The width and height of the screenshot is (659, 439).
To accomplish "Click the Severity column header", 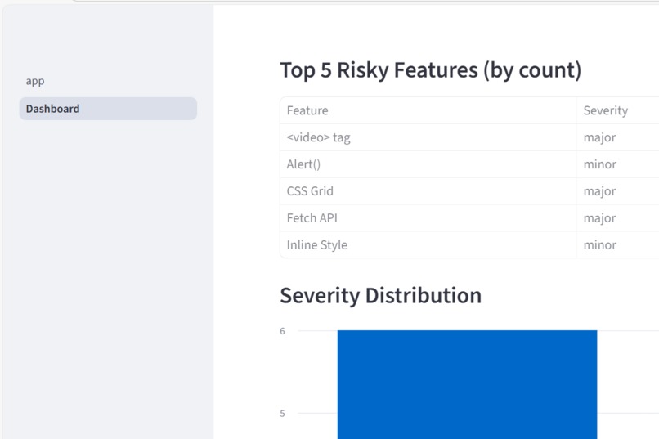I will point(617,110).
